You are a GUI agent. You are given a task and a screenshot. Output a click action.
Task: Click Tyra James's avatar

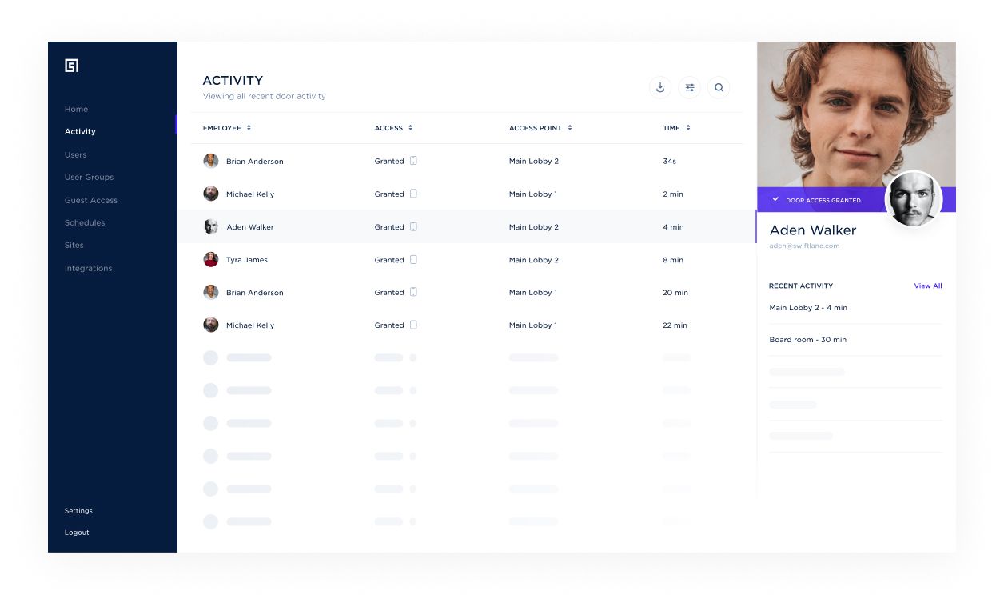pos(211,260)
